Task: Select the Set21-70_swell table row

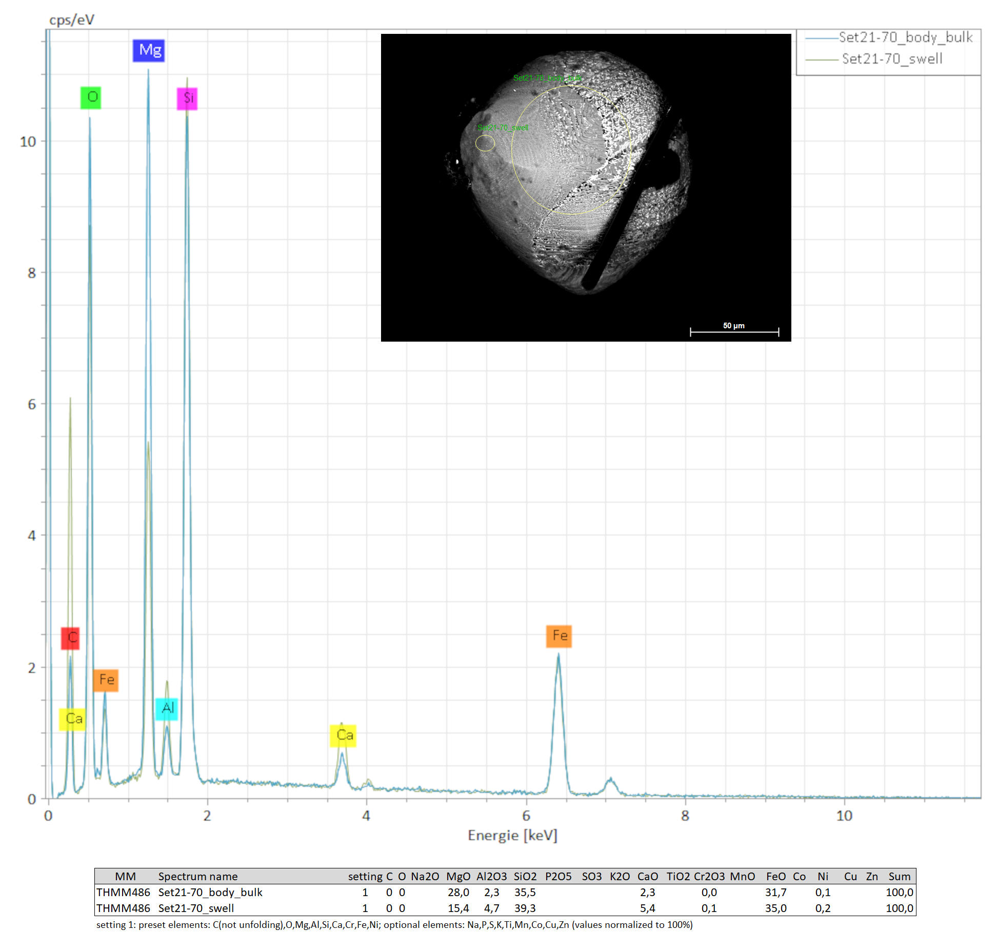Action: [x=196, y=908]
